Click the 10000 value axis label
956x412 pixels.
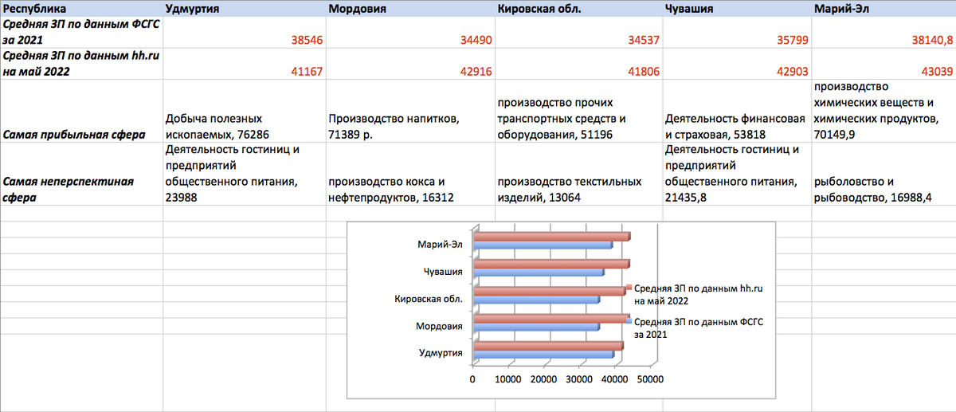(x=507, y=379)
